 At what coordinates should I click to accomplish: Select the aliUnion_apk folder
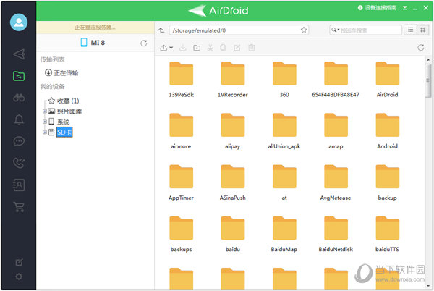point(284,131)
